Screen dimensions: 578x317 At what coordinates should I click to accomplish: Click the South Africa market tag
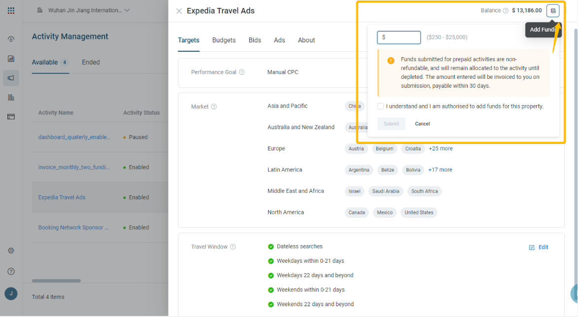point(424,191)
